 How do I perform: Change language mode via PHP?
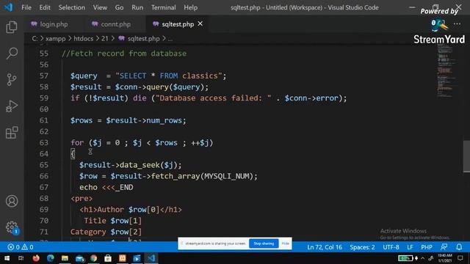click(427, 247)
